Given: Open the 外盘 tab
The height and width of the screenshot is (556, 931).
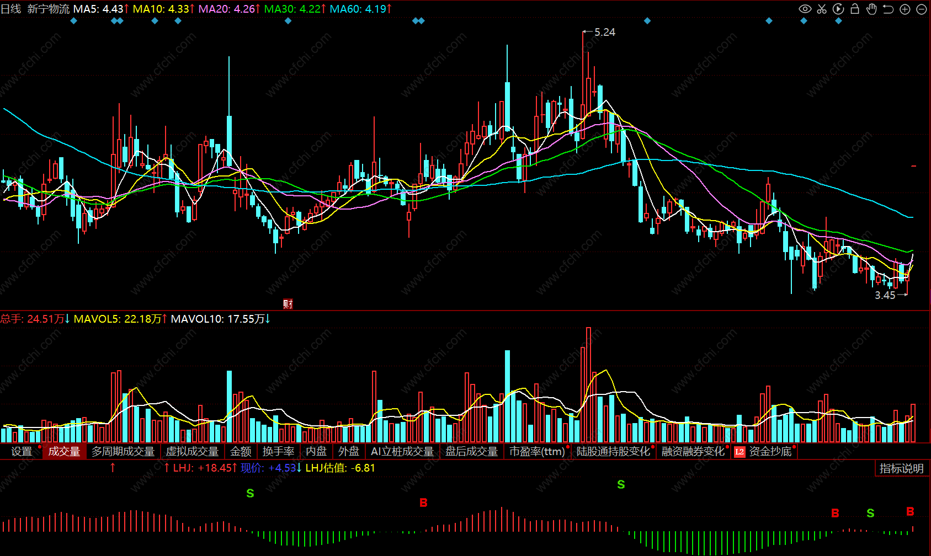Looking at the screenshot, I should coord(349,451).
